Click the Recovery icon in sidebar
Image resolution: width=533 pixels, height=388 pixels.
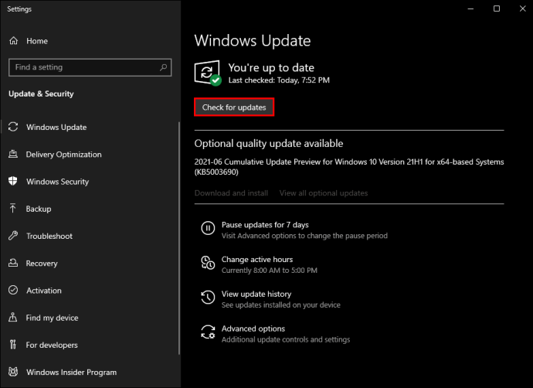click(13, 263)
